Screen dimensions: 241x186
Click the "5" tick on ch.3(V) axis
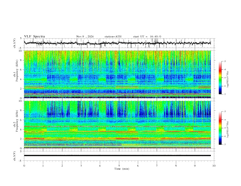21,151
